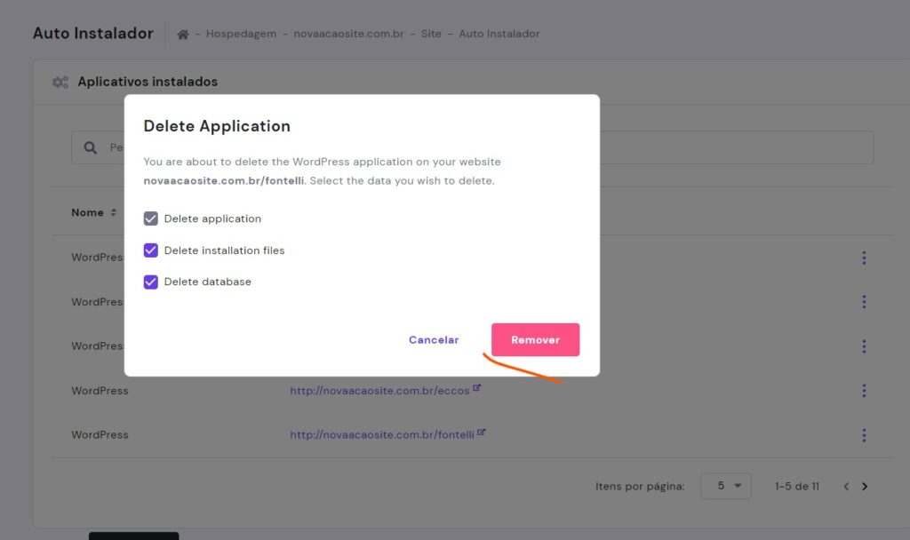Go to next page of applications

tap(865, 487)
